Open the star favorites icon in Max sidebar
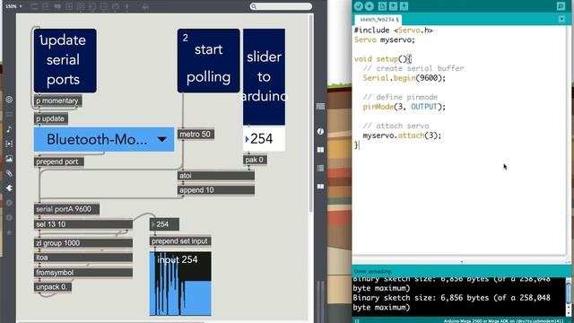The image size is (574, 323). click(x=9, y=232)
